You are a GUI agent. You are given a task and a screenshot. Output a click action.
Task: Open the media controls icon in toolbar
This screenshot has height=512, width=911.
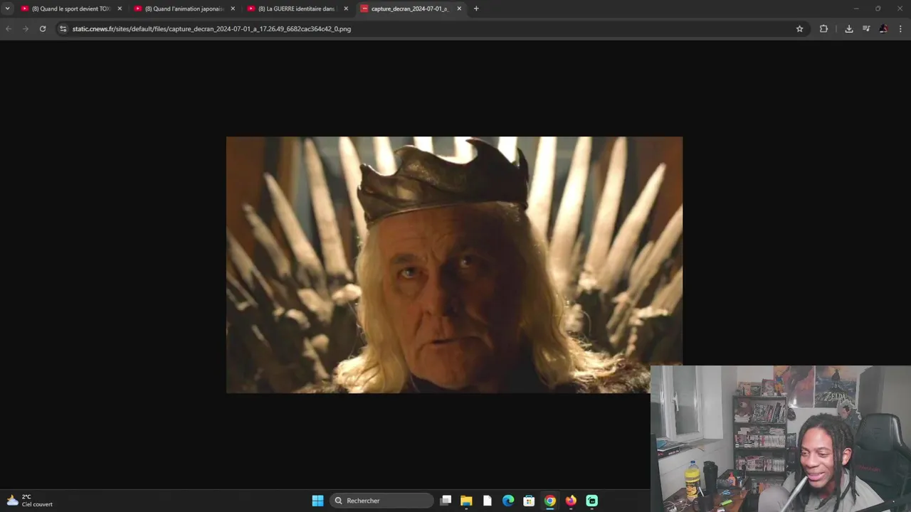tap(866, 29)
